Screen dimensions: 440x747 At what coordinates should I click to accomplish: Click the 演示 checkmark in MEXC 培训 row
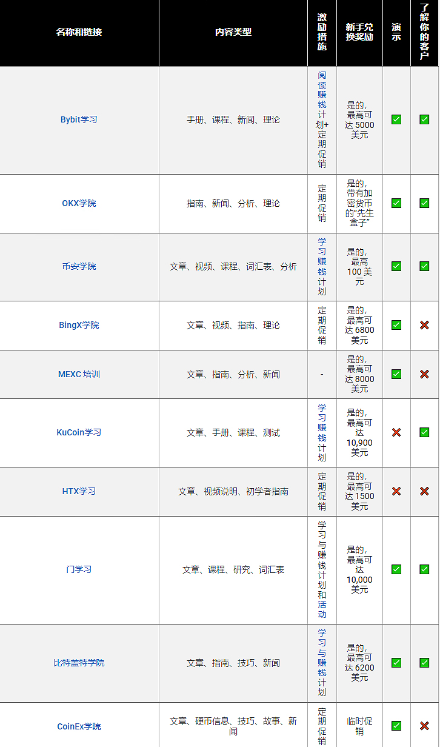pos(396,374)
